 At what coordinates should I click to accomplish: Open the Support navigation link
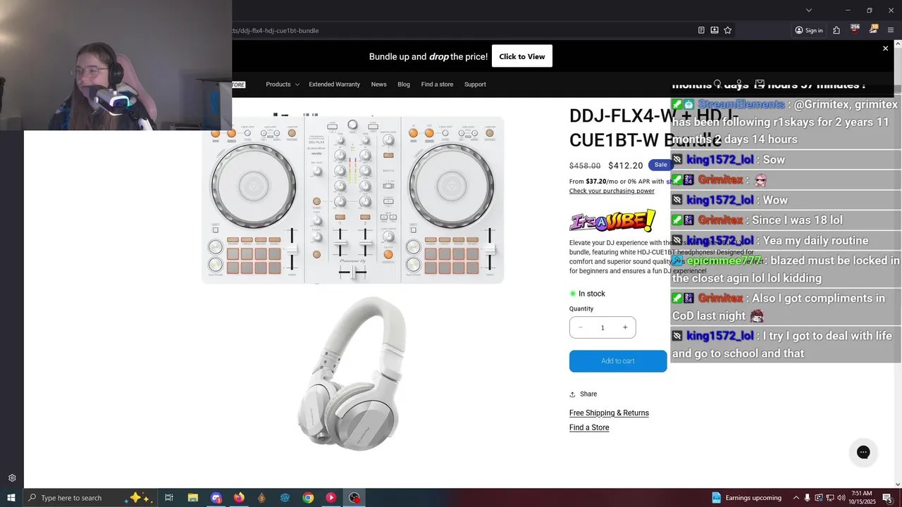pyautogui.click(x=475, y=84)
